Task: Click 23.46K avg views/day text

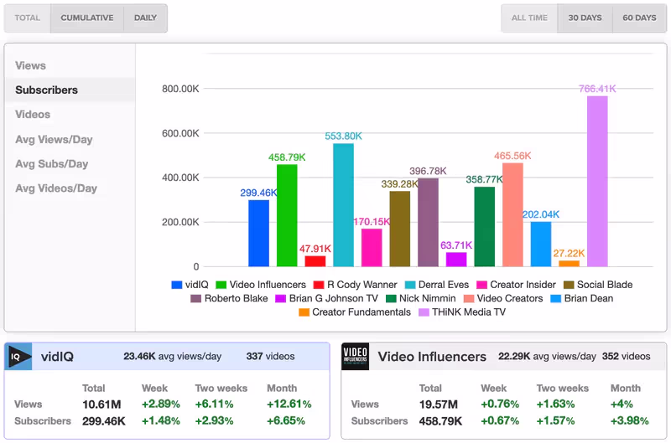Action: pos(173,356)
